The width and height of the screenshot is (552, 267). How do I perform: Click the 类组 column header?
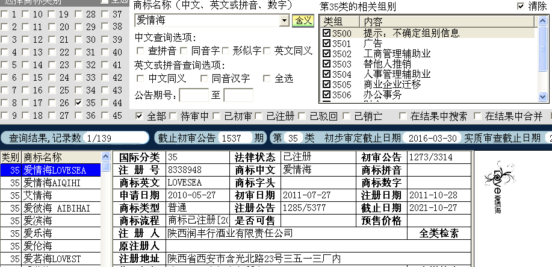coord(340,22)
